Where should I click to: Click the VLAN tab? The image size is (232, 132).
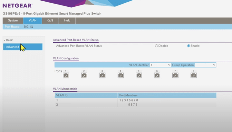pyautogui.click(x=33, y=21)
